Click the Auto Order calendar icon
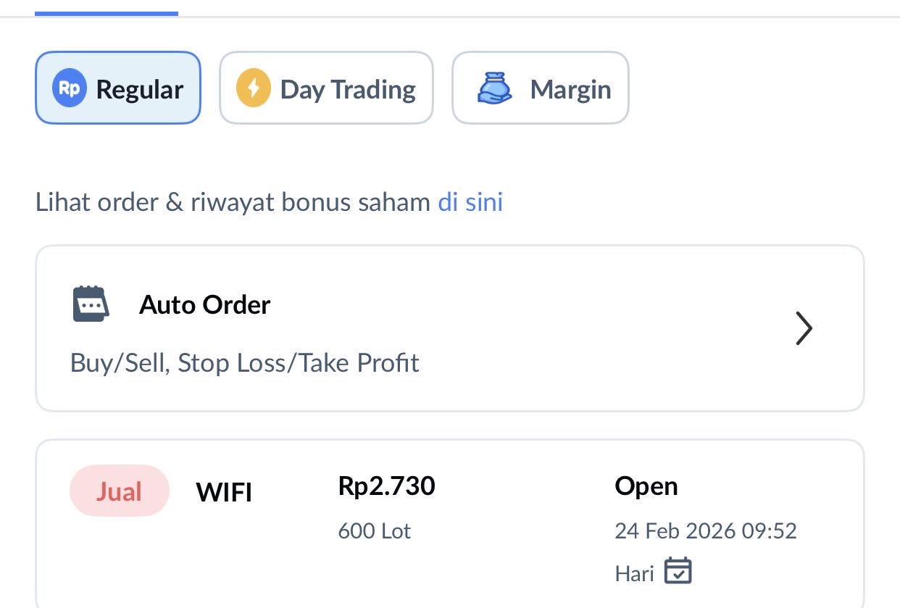The height and width of the screenshot is (608, 900). point(91,304)
